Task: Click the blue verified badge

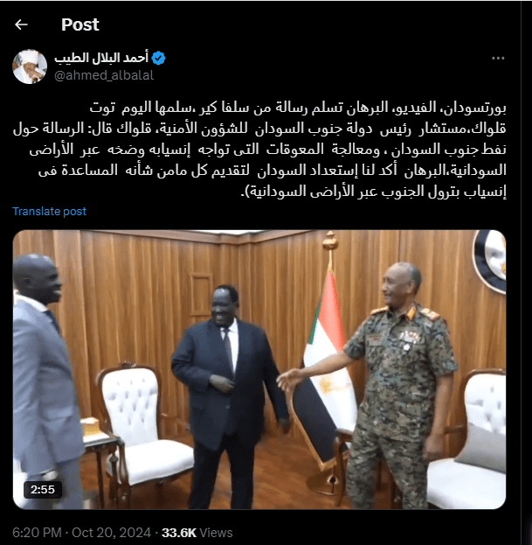Action: click(x=159, y=58)
